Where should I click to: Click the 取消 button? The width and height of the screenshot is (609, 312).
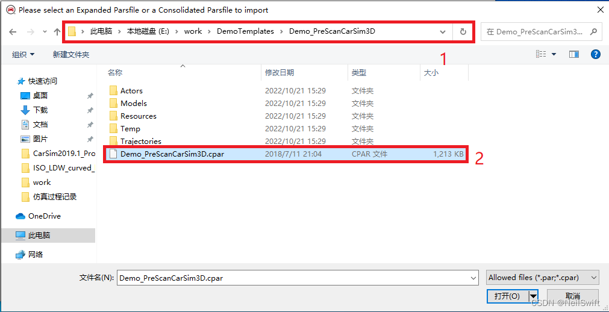[x=572, y=296]
